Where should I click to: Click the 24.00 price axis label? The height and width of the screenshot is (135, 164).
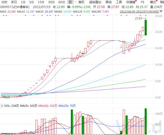158,32
